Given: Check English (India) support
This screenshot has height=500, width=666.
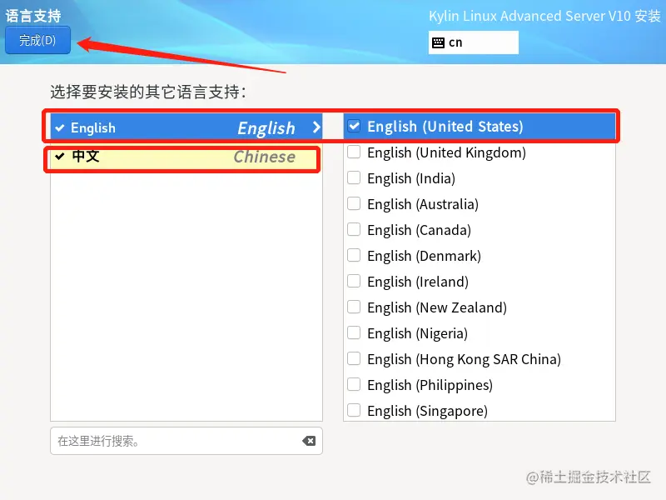Looking at the screenshot, I should pos(354,178).
